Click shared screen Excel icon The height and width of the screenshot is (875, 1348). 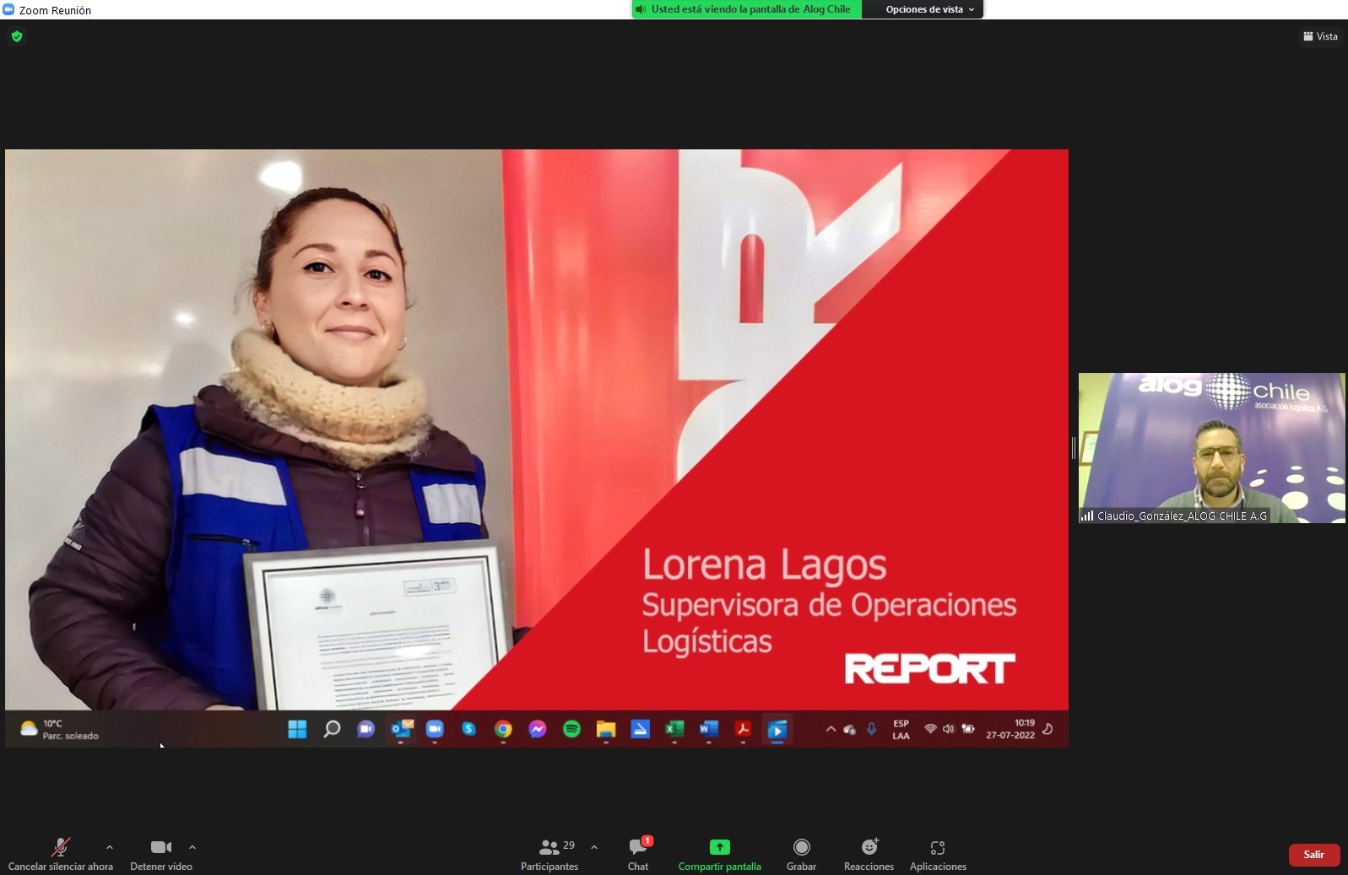point(674,729)
